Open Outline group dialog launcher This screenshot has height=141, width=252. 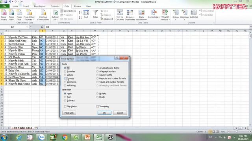point(213,23)
